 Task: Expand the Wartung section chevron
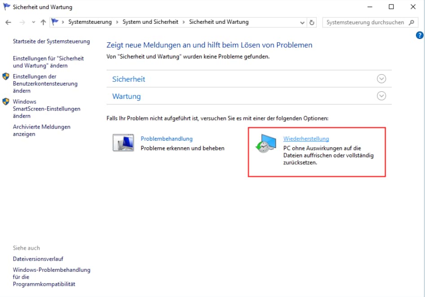coord(381,96)
